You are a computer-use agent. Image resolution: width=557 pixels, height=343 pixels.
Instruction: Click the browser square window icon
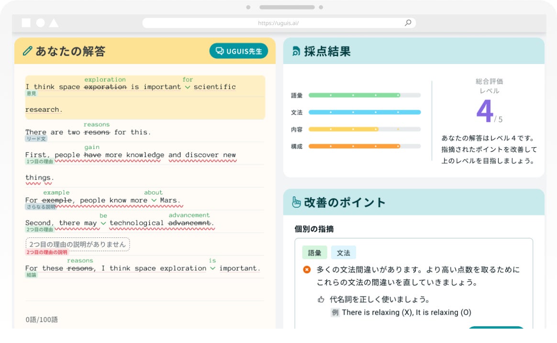(x=26, y=23)
